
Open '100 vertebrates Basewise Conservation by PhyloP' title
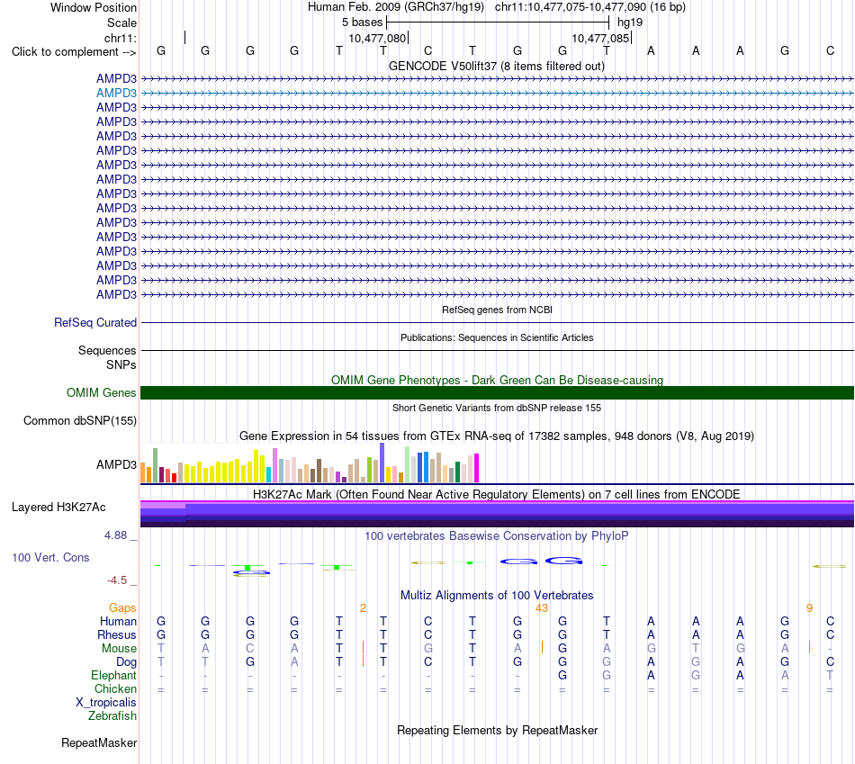(497, 536)
